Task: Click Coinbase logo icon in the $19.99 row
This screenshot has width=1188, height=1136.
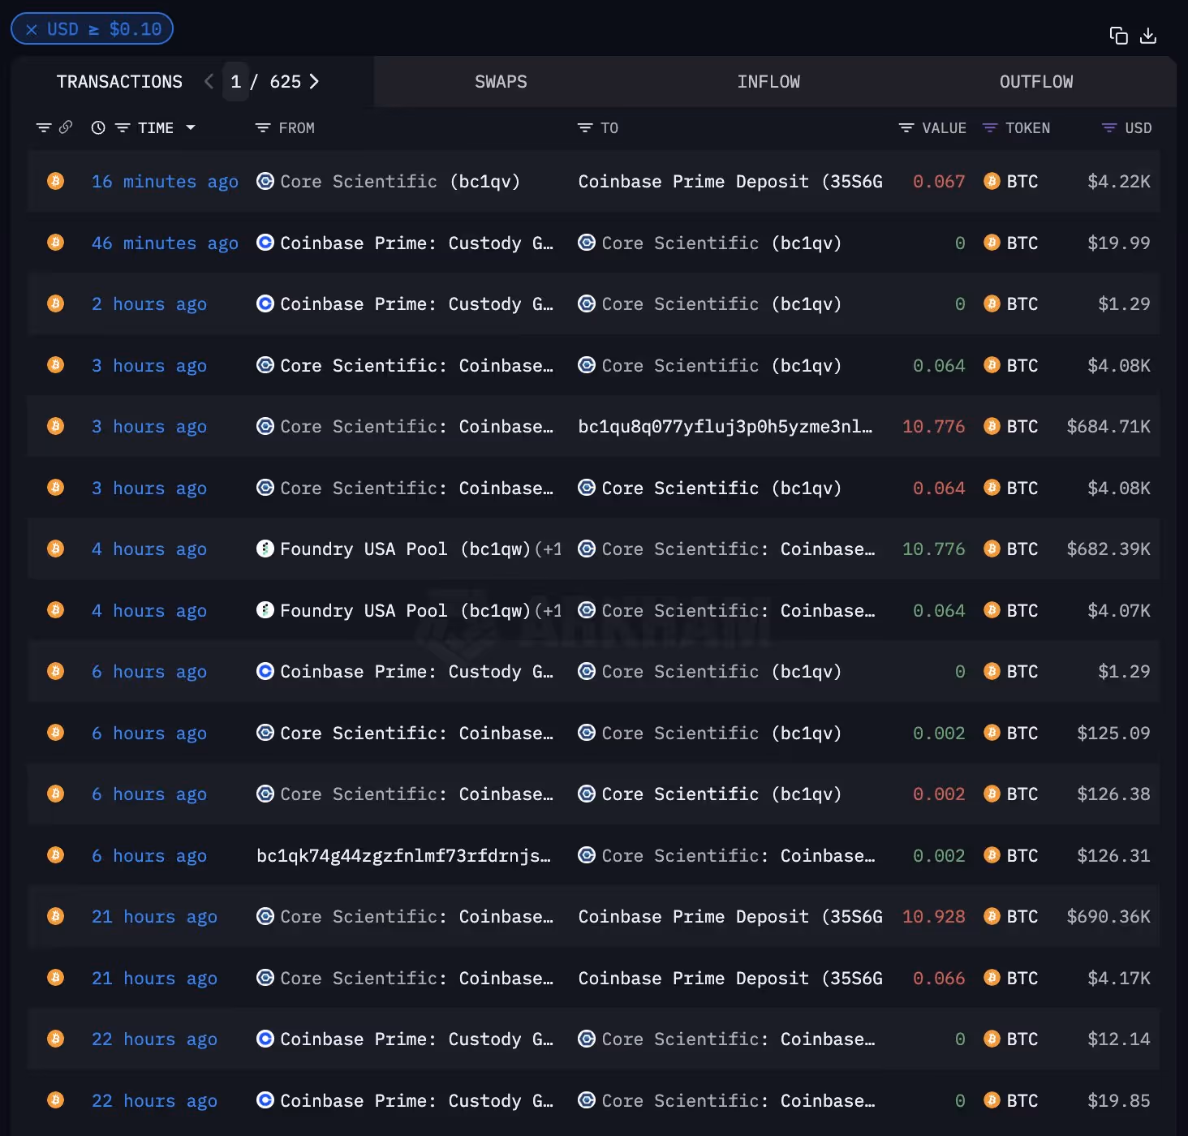Action: click(265, 243)
